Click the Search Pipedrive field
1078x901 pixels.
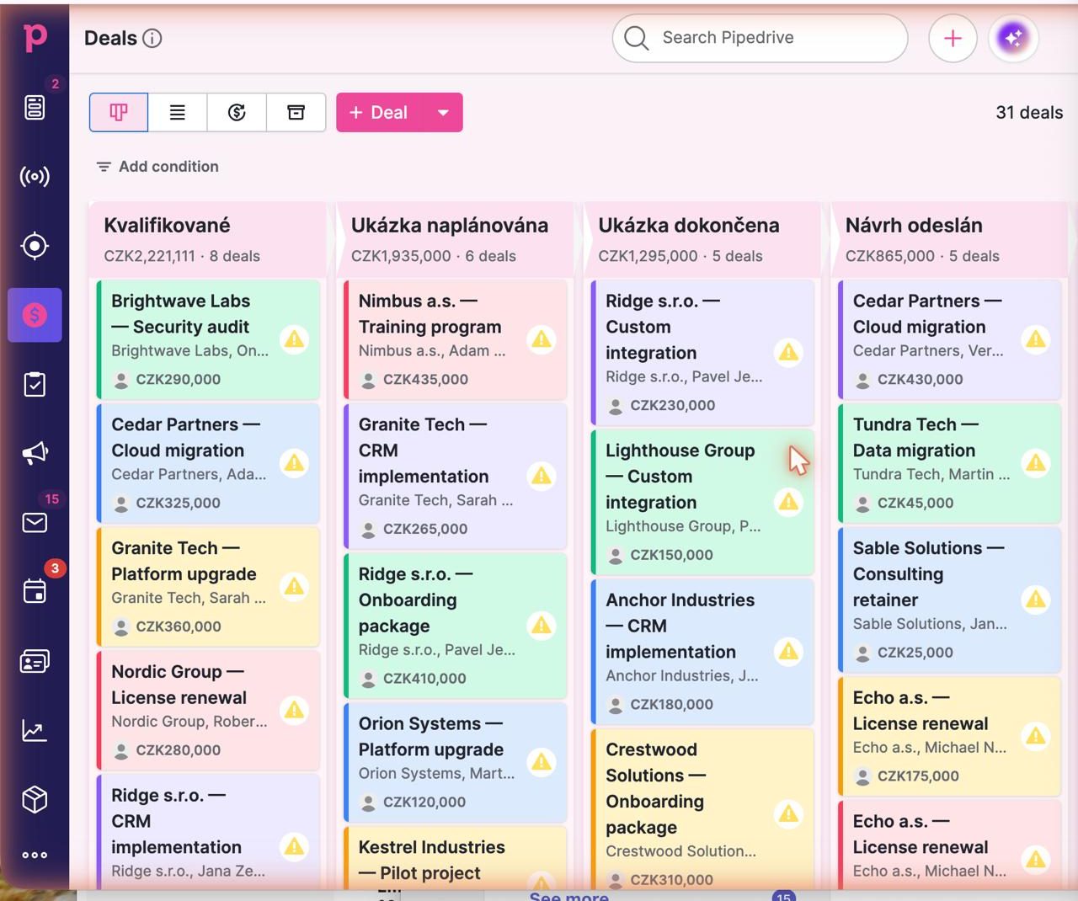760,38
